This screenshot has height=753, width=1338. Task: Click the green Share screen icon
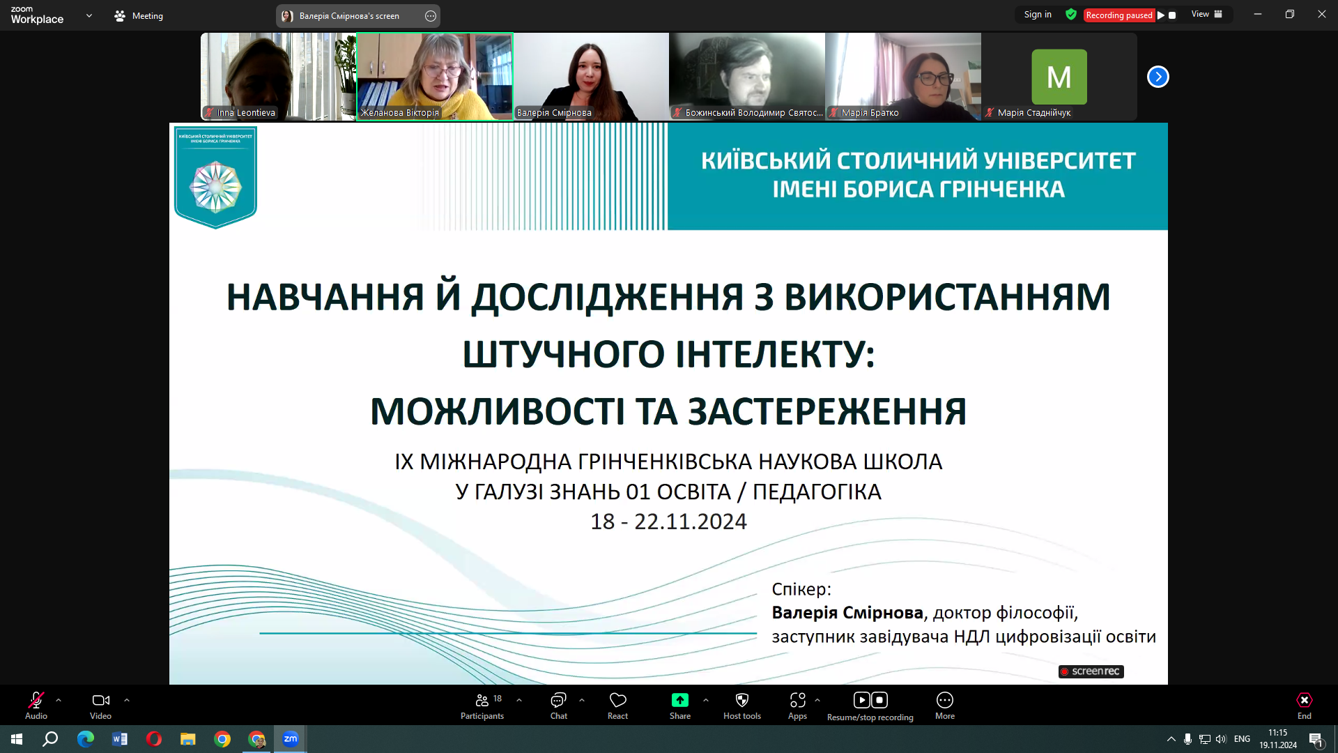tap(679, 700)
